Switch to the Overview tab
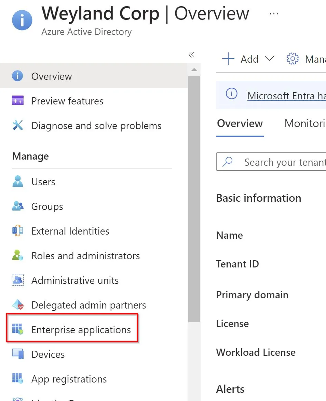The height and width of the screenshot is (401, 326). [240, 124]
